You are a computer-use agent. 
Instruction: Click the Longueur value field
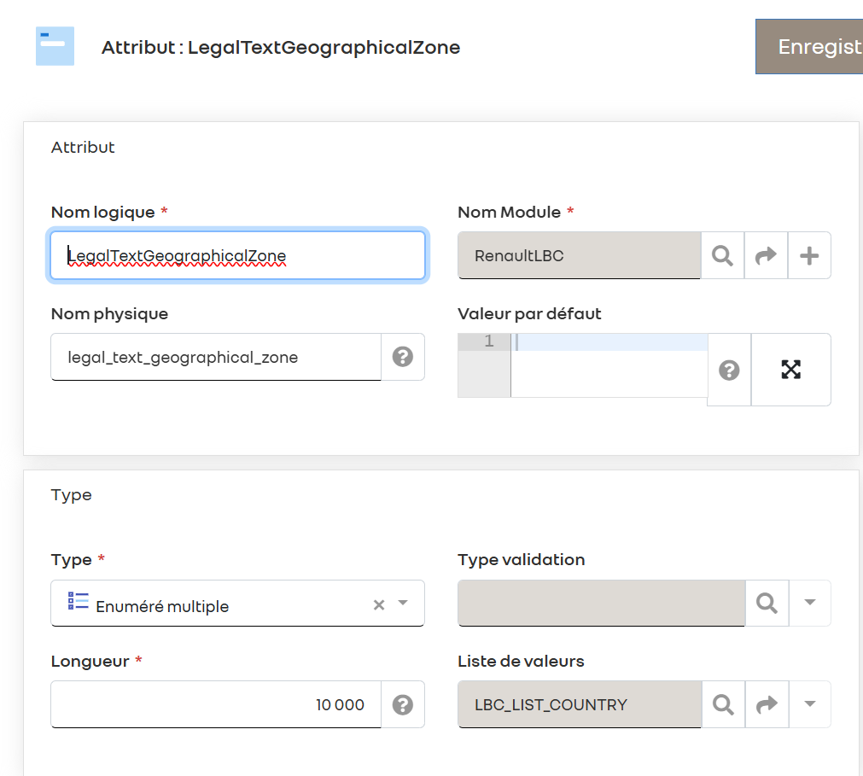(215, 704)
